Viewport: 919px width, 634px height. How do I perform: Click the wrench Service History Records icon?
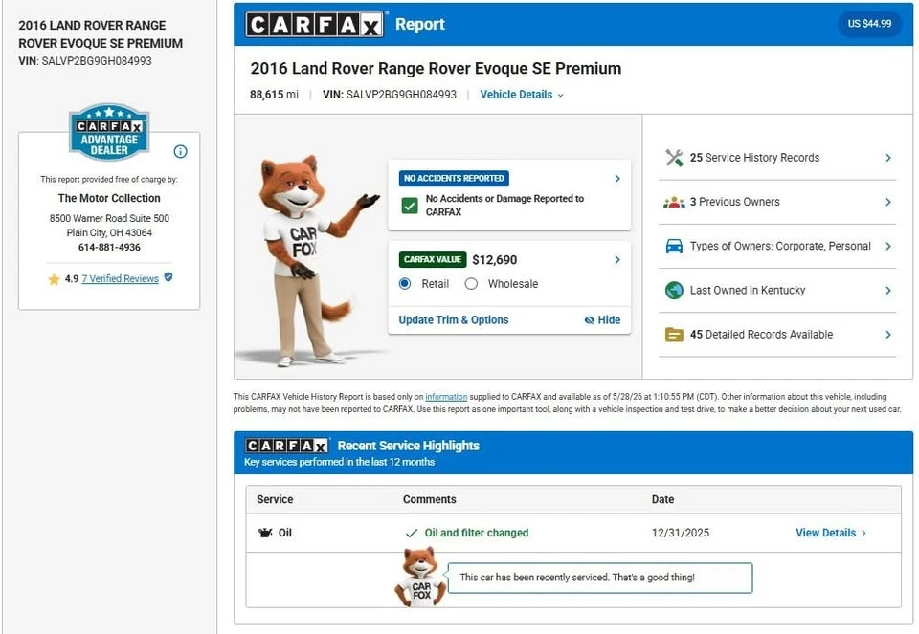click(674, 158)
